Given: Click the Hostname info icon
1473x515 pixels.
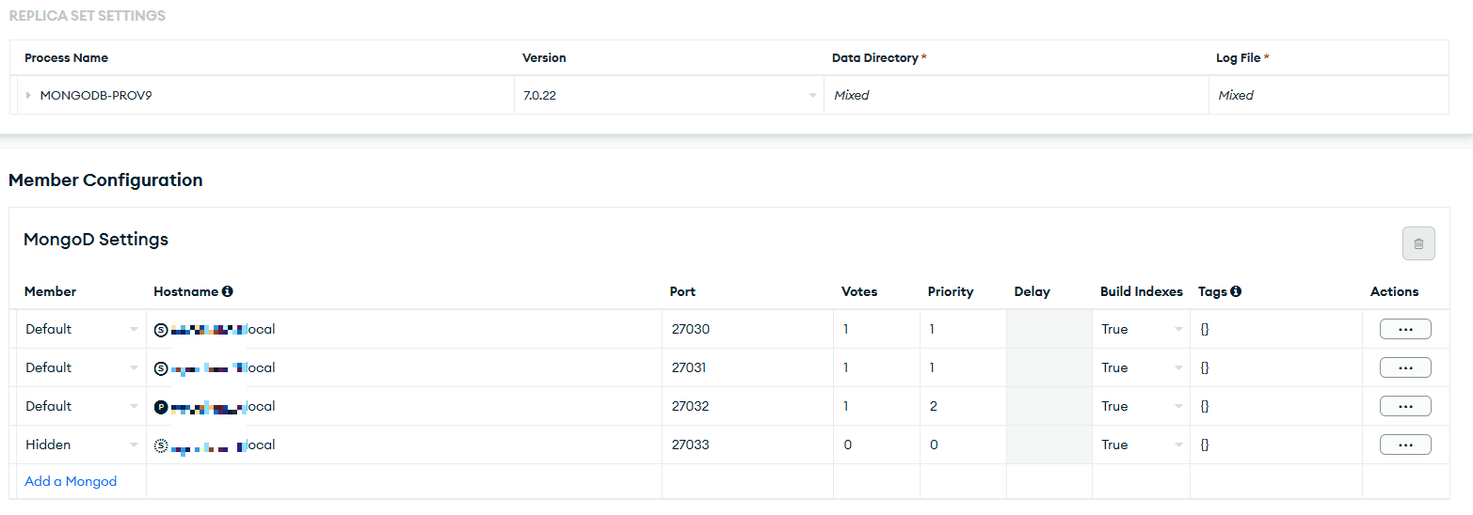Looking at the screenshot, I should coord(228,291).
